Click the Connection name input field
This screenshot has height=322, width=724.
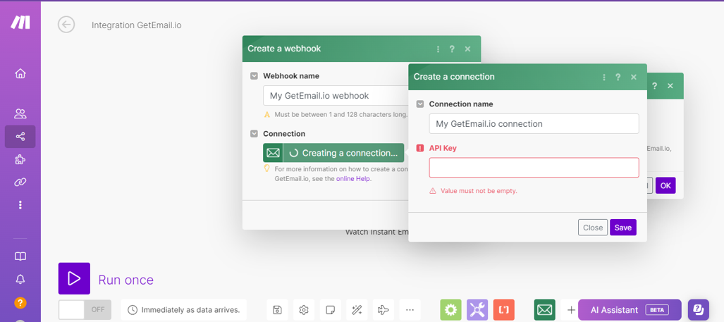click(534, 123)
